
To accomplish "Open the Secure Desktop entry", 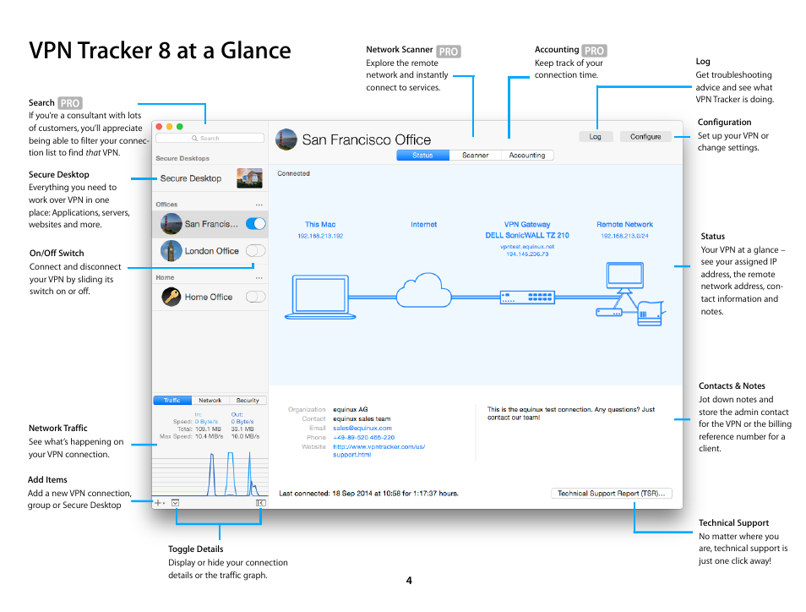I will click(210, 178).
